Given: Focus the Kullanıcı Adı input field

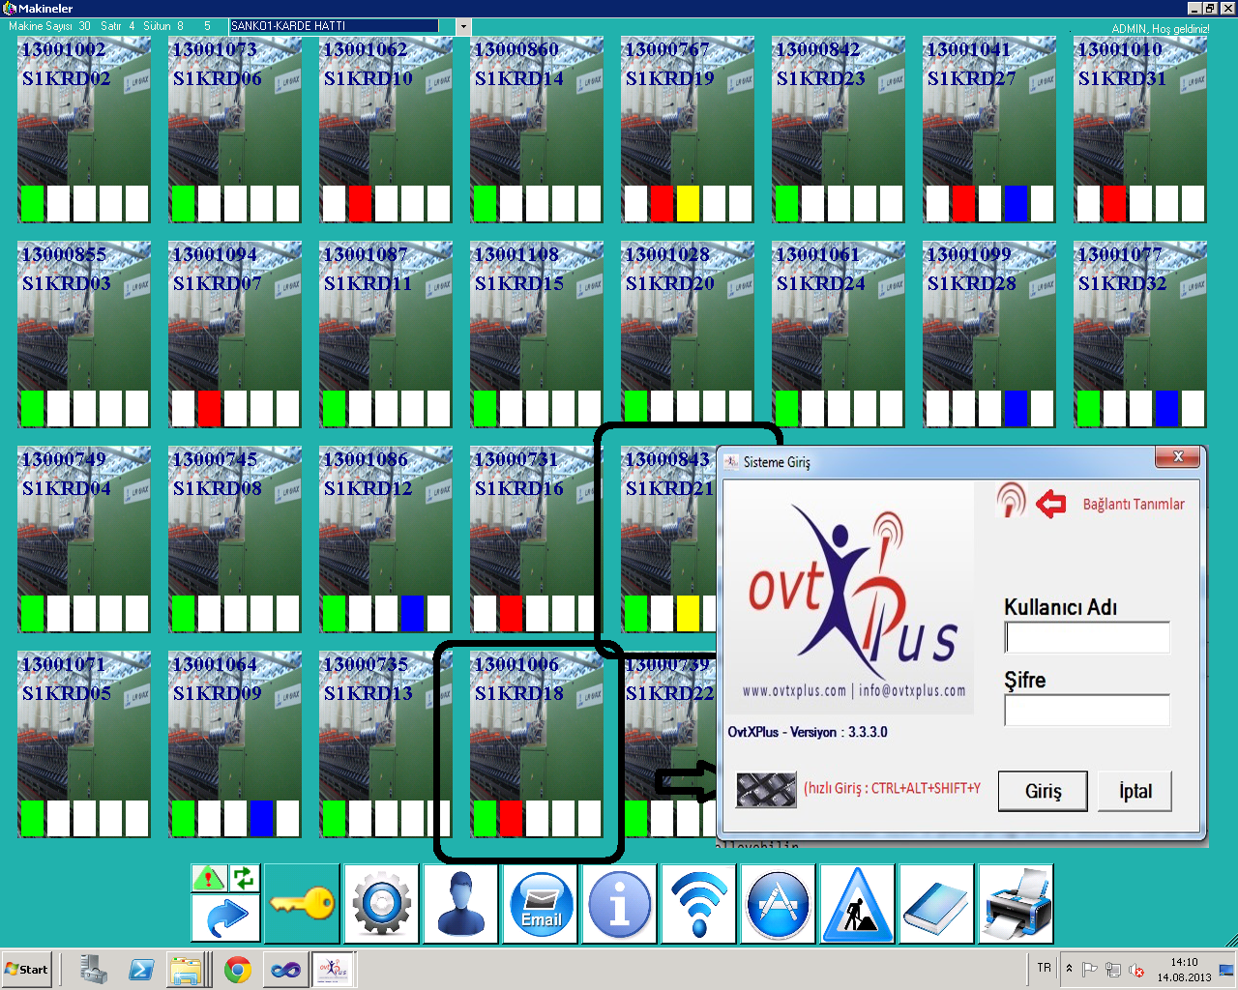Looking at the screenshot, I should [1087, 637].
